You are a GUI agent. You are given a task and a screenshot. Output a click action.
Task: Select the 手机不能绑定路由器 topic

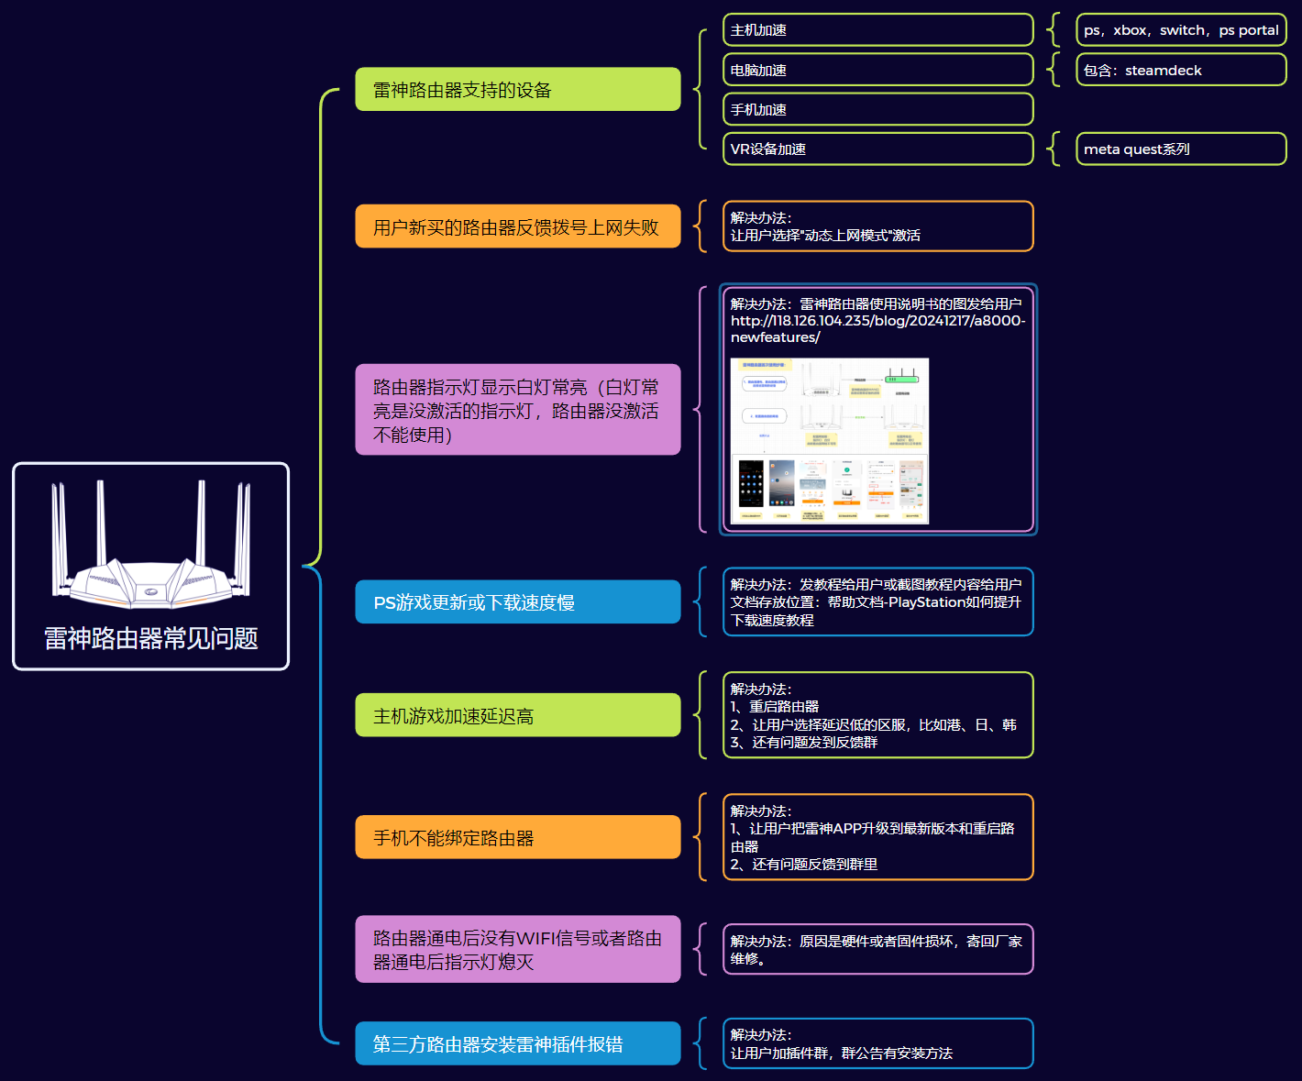click(x=518, y=837)
